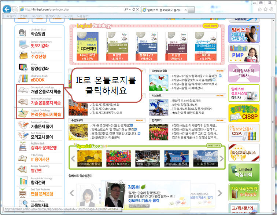Screen dimensions: 277x215
Task: Select the 임베스트 정보처리기술사 tab
Action: coord(165,10)
